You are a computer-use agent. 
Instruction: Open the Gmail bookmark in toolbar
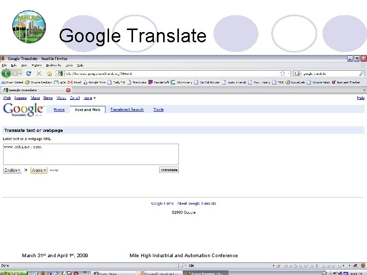point(74,82)
